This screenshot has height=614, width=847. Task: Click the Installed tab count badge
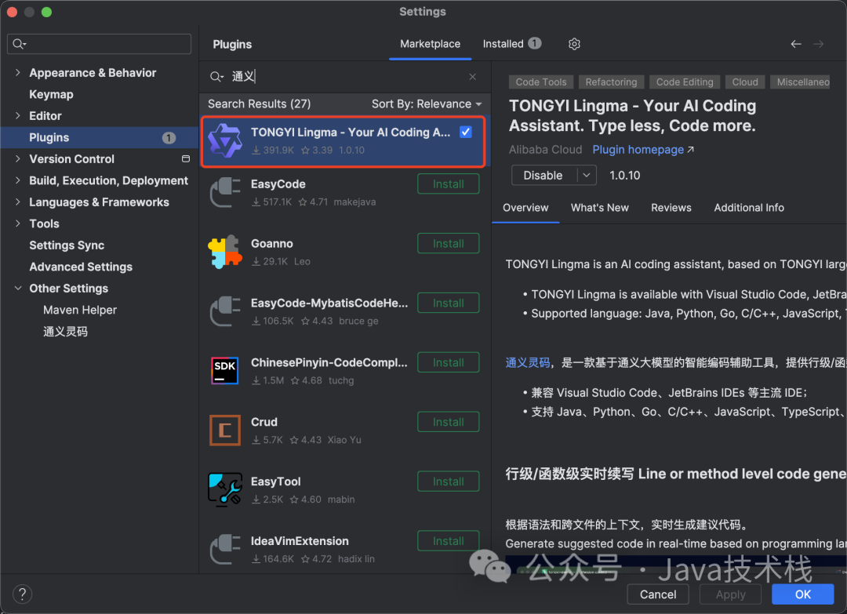coord(535,43)
